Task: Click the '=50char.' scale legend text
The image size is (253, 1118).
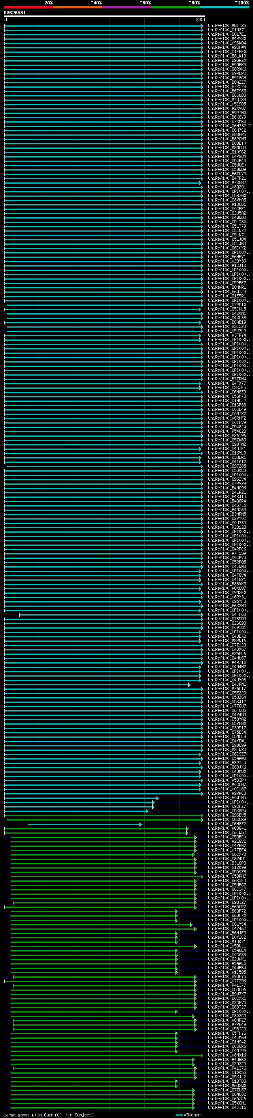Action: [x=193, y=1114]
